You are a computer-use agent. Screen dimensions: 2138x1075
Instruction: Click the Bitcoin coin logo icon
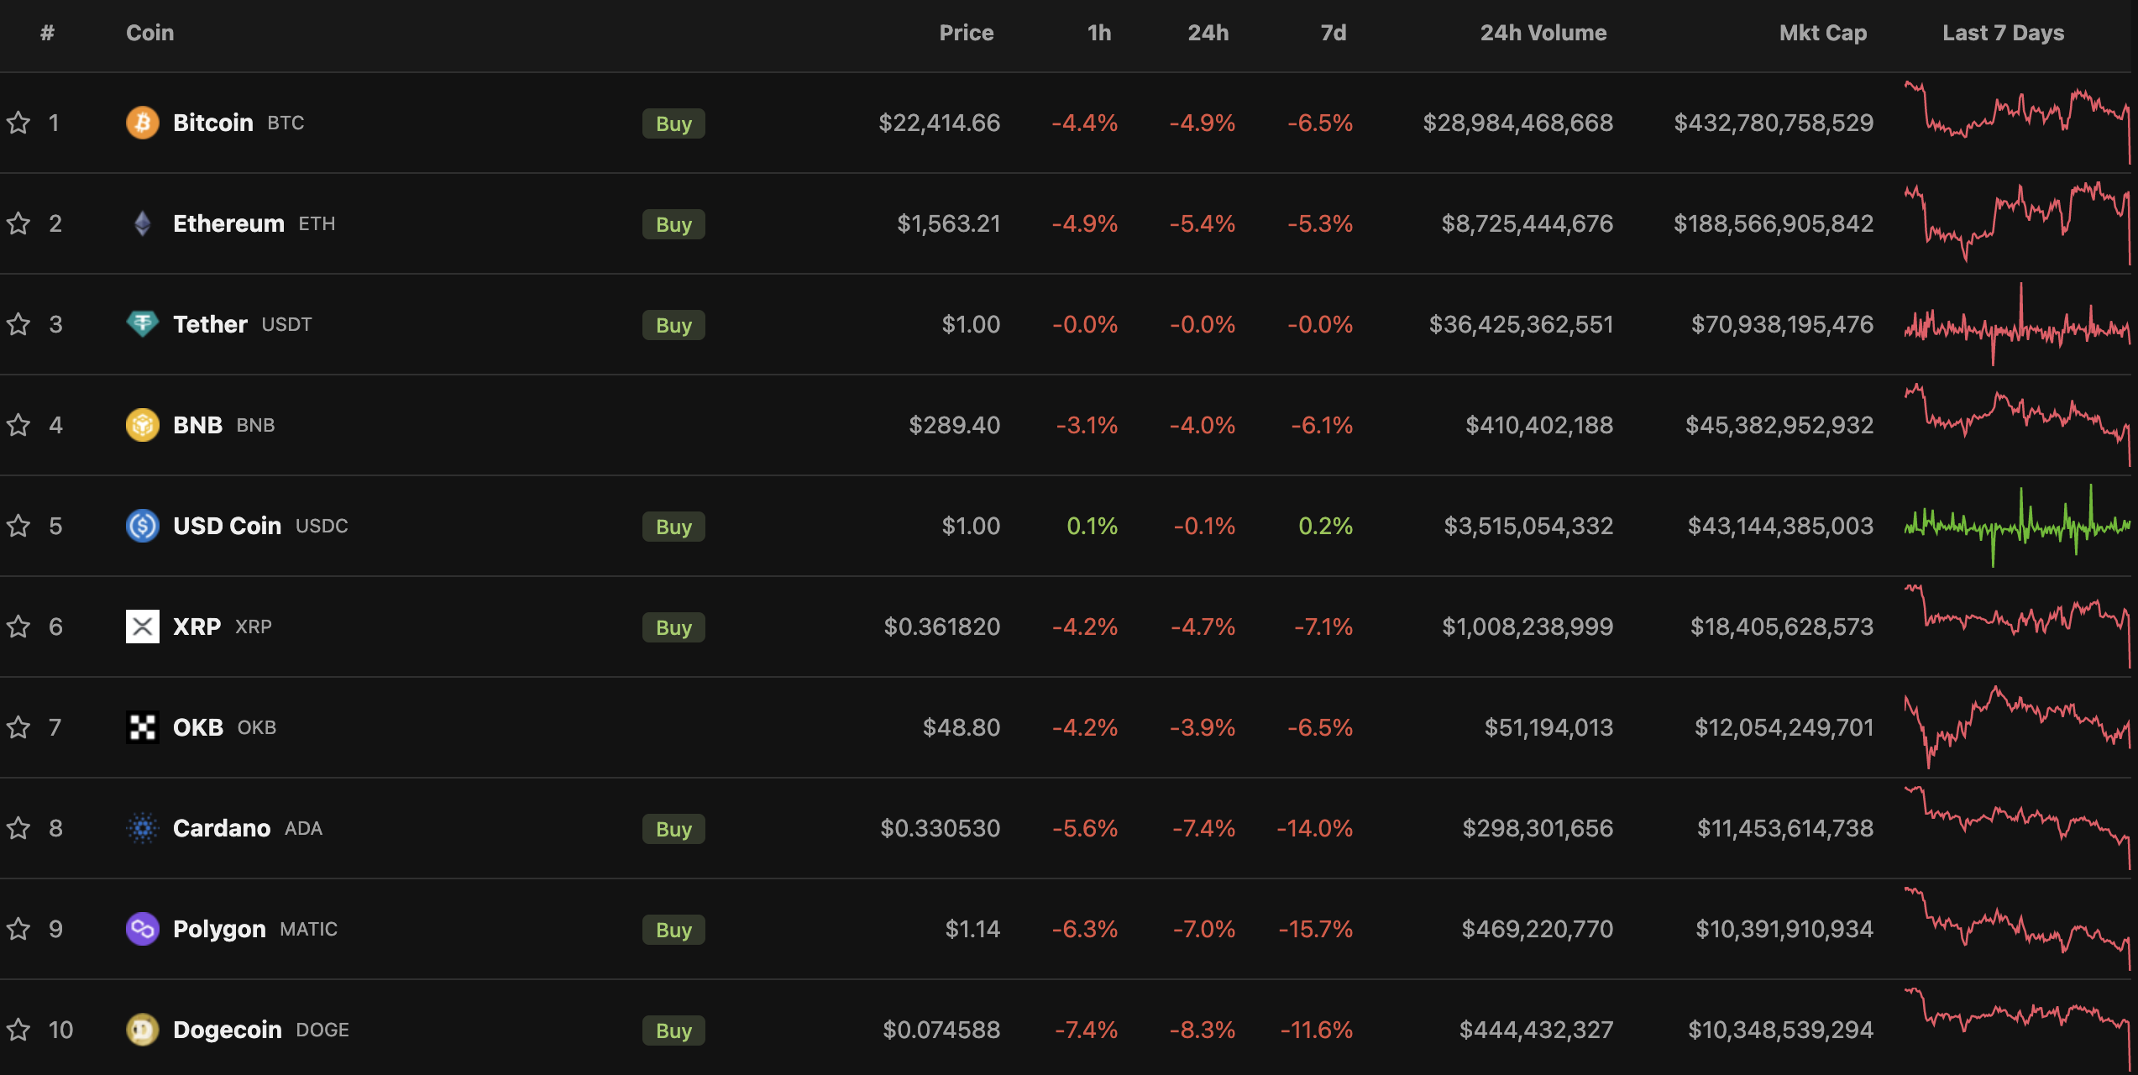point(142,123)
